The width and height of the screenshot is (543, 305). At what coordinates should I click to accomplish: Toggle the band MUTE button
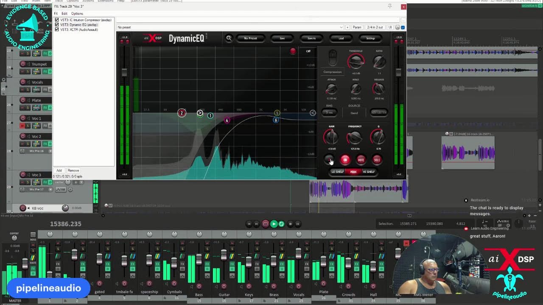[361, 160]
